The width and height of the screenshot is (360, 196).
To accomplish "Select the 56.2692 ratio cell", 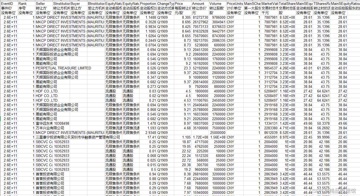I will click(321, 128).
